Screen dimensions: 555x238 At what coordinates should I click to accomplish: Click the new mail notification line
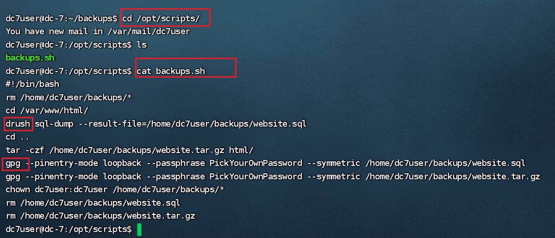[x=98, y=32]
